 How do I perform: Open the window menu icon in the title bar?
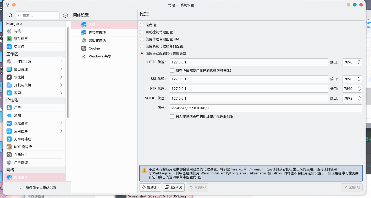[x=8, y=5]
